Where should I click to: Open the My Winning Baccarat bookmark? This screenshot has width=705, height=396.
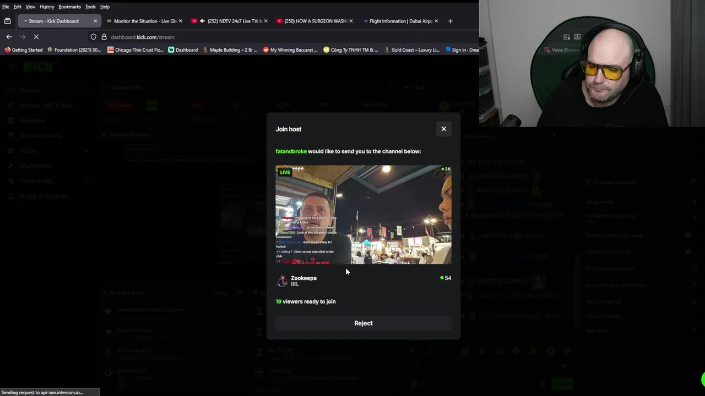(x=290, y=50)
